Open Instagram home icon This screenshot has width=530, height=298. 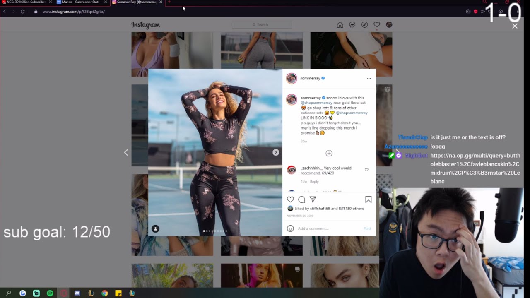[340, 25]
